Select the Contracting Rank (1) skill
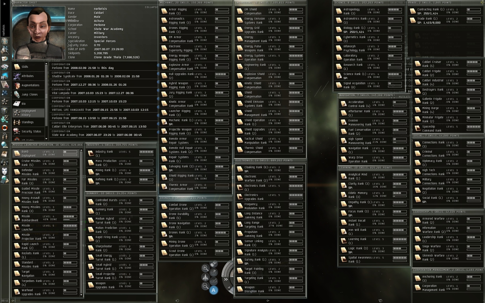The height and width of the screenshot is (303, 485). coord(445,11)
